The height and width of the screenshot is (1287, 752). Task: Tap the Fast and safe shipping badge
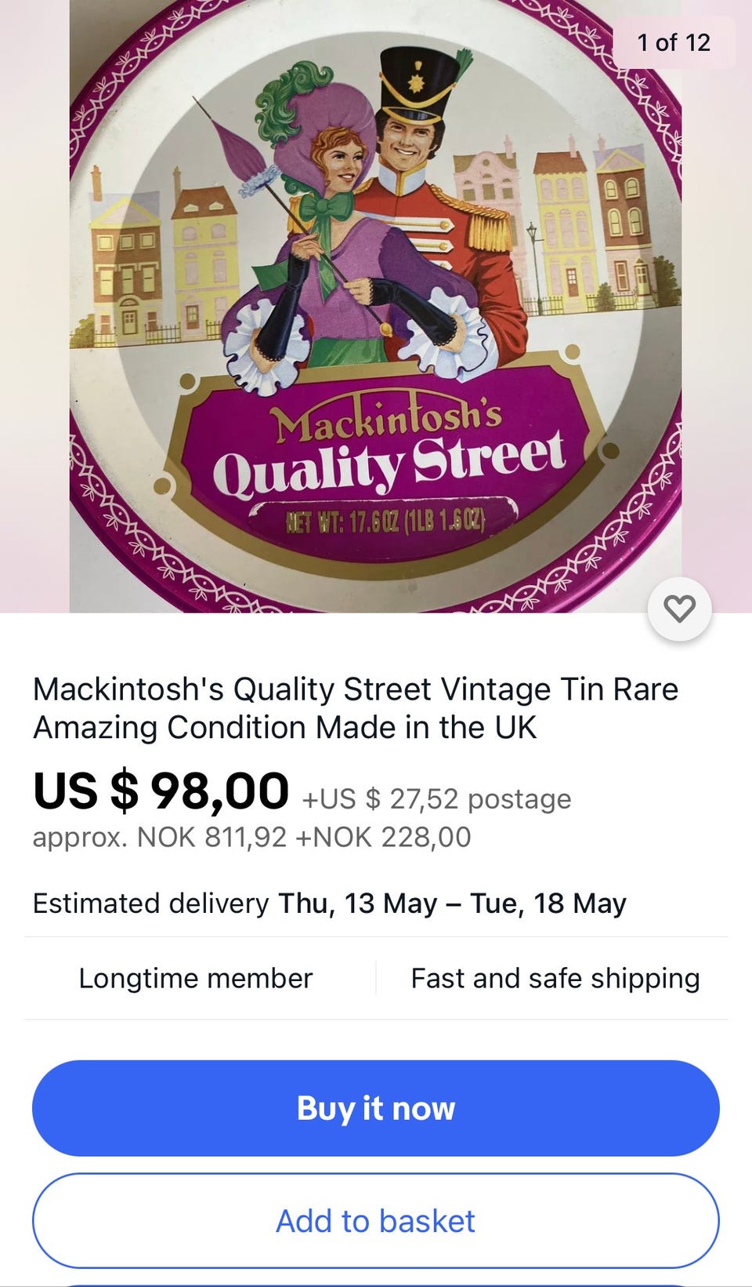coord(555,978)
